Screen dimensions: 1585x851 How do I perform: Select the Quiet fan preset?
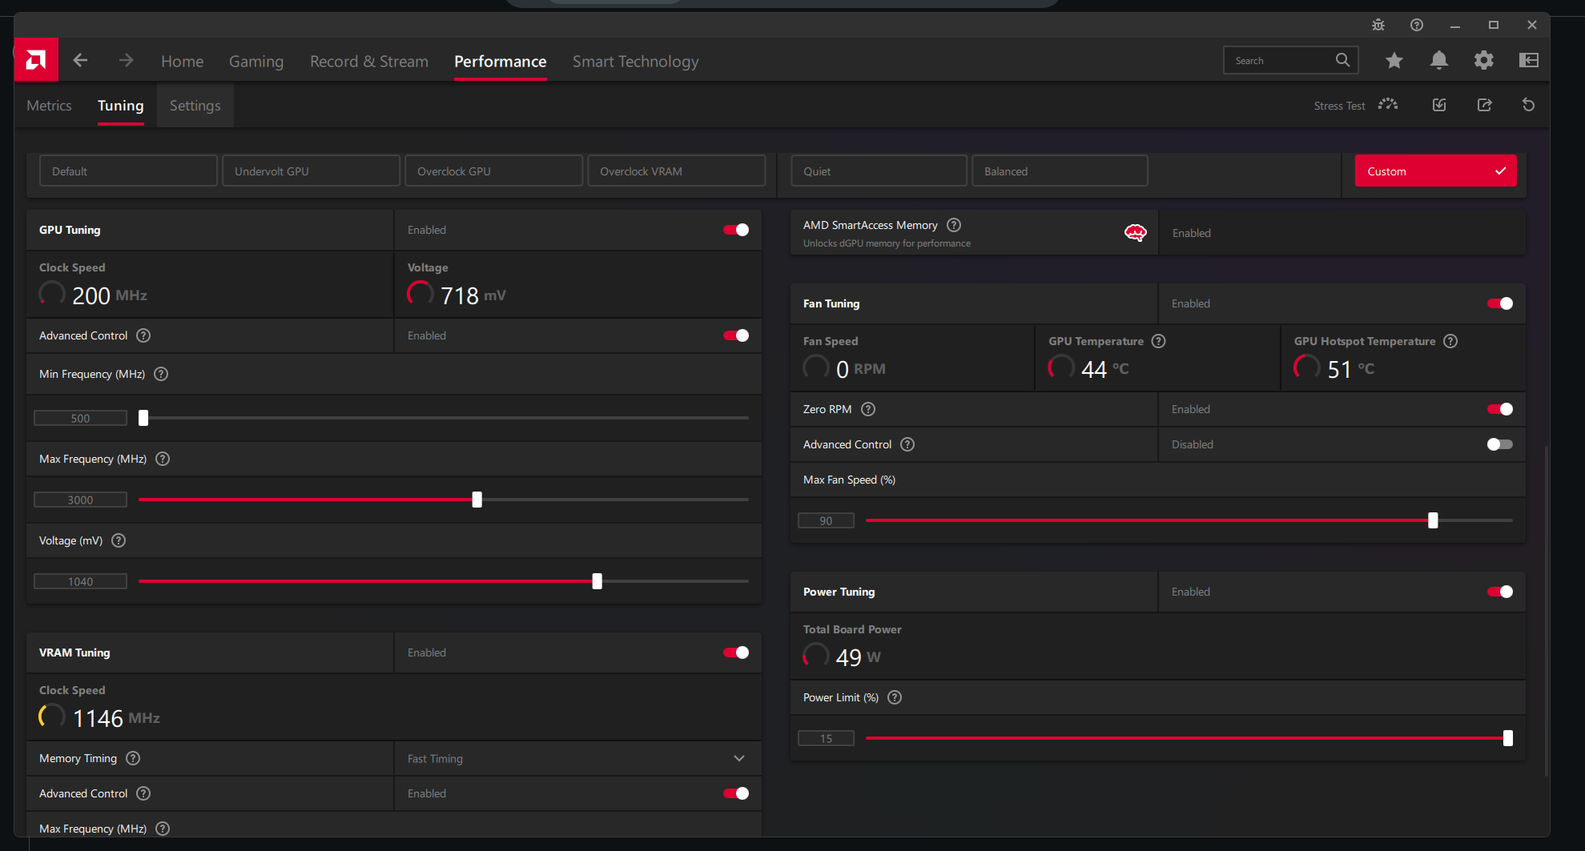coord(879,171)
